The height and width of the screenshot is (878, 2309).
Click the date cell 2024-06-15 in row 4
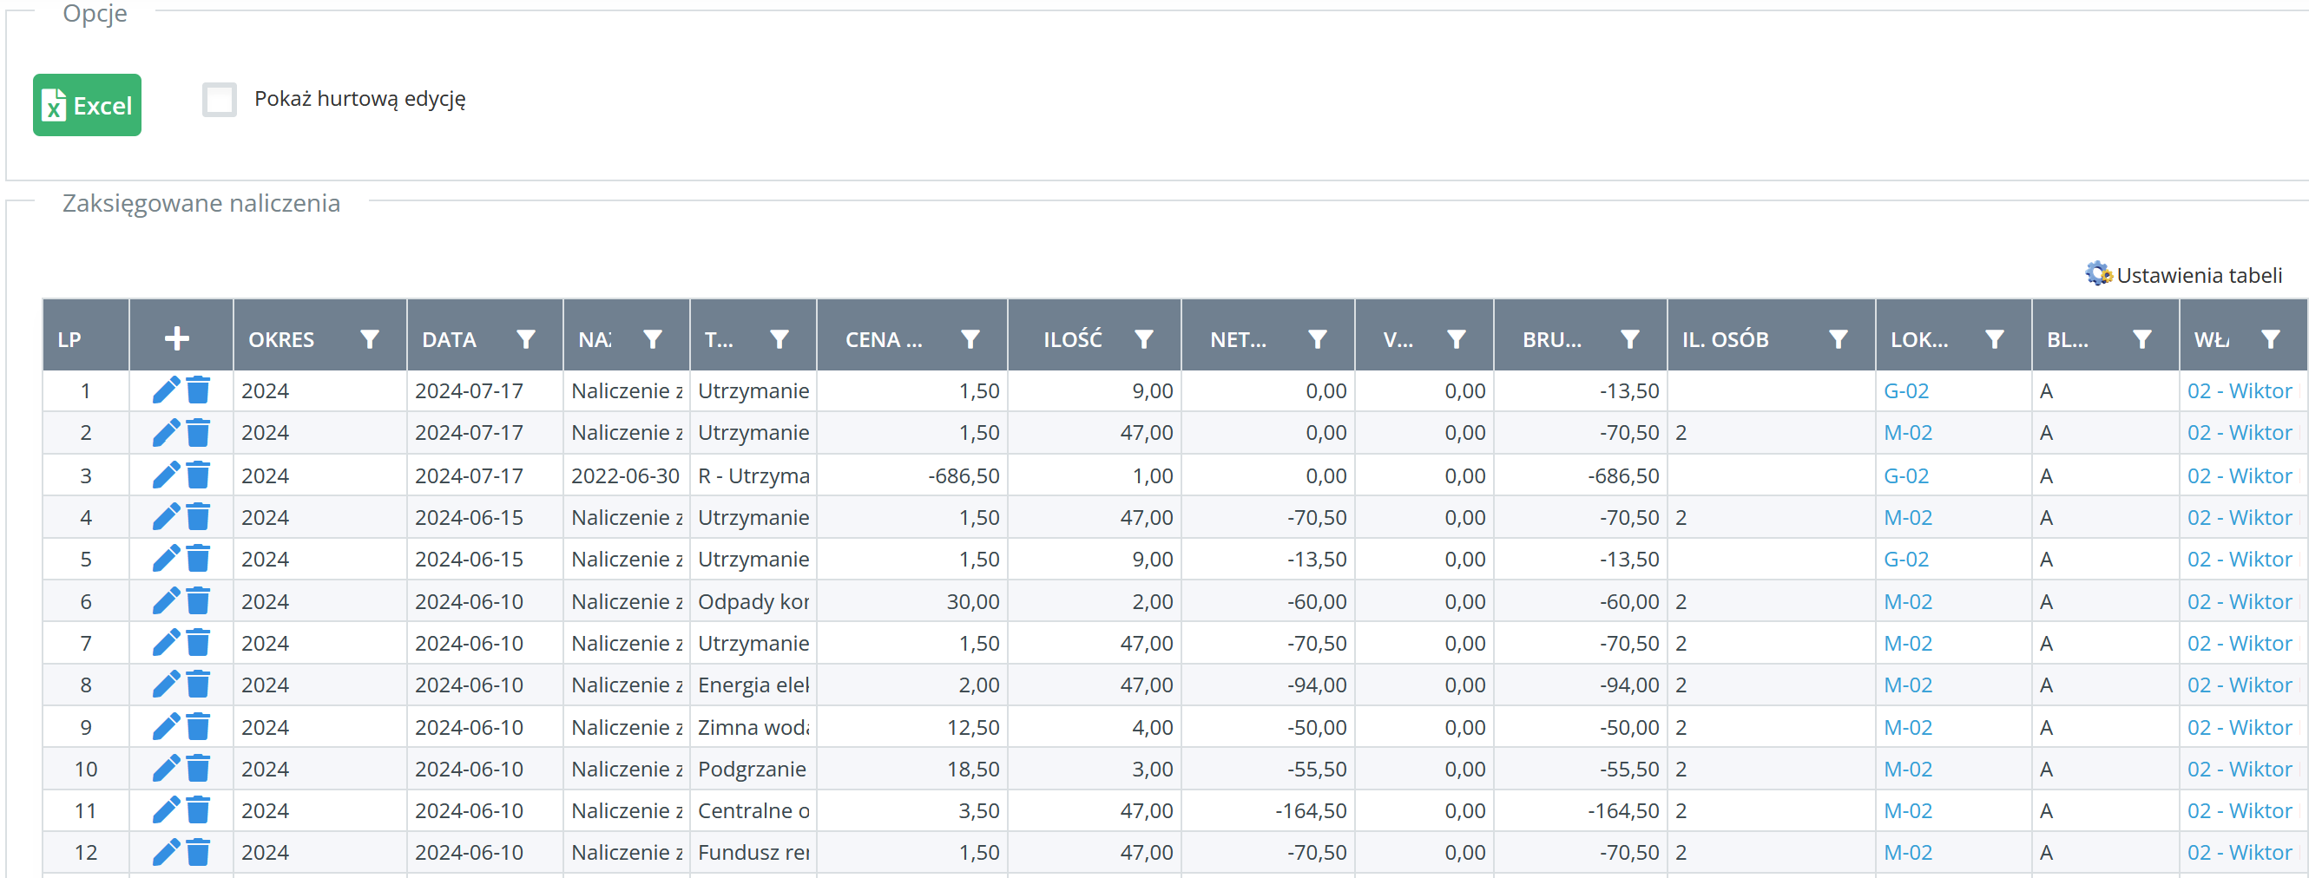click(469, 518)
